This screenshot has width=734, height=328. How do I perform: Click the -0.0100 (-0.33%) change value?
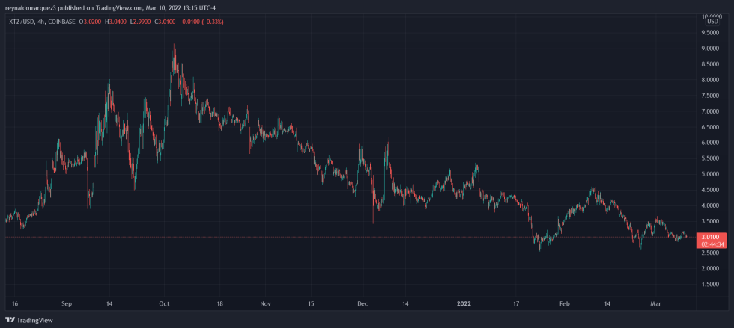click(x=202, y=22)
